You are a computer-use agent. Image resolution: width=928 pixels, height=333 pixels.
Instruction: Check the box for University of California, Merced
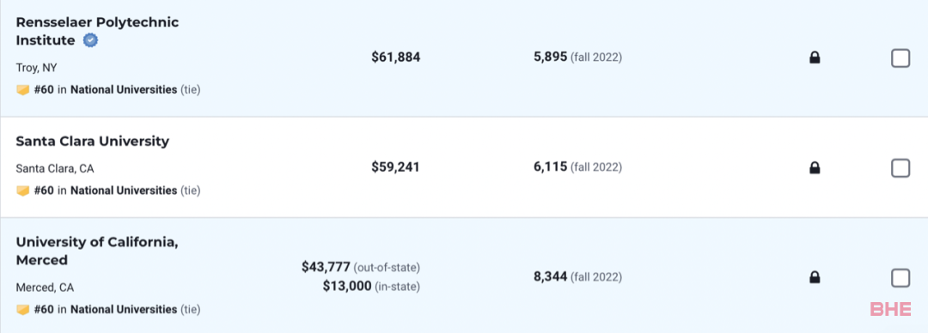[901, 278]
